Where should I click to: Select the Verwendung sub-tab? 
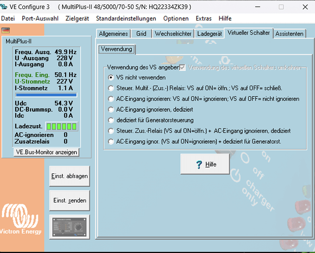pyautogui.click(x=116, y=49)
